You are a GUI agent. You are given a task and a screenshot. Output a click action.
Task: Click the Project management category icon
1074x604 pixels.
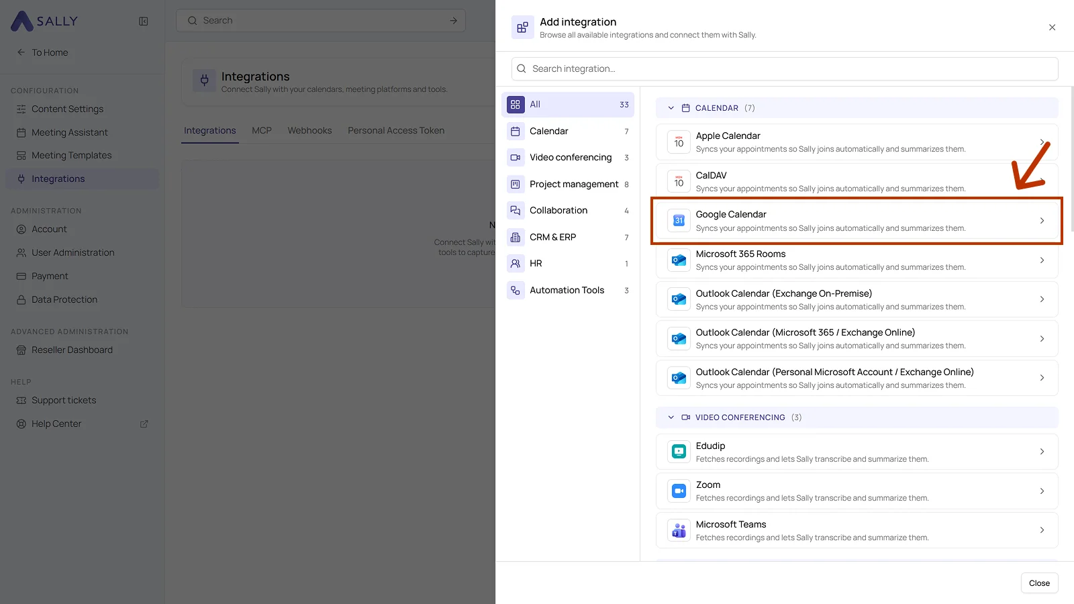coord(516,184)
